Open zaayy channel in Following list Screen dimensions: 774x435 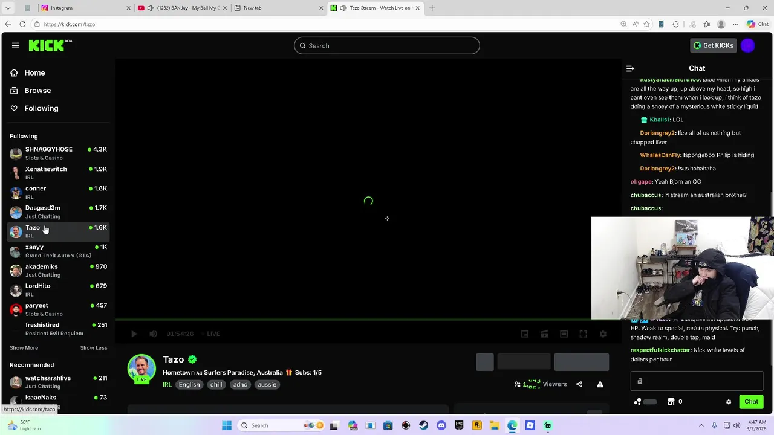(59, 251)
